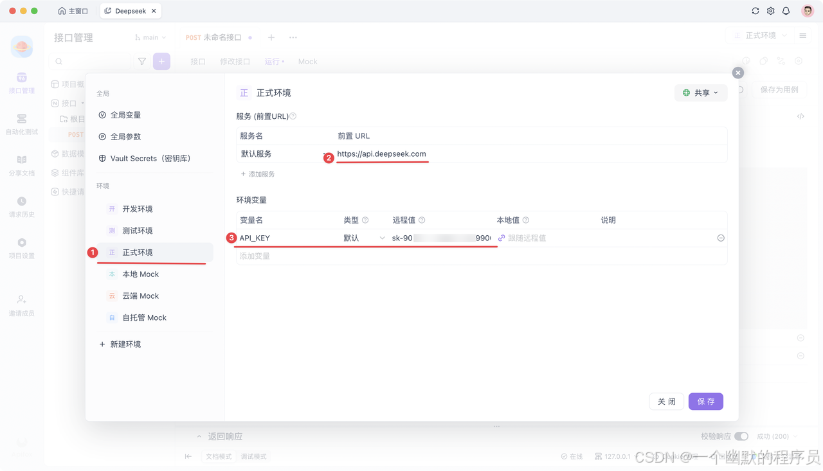This screenshot has height=471, width=823.
Task: Click 新建环境 to add an environment
Action: 120,344
